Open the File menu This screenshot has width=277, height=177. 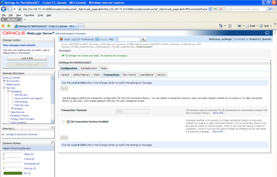[x=4, y=15]
